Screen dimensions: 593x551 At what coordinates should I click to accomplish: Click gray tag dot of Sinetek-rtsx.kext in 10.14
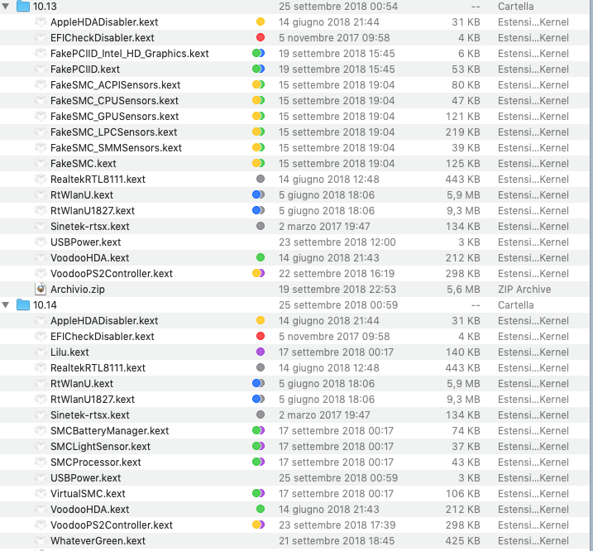click(261, 414)
